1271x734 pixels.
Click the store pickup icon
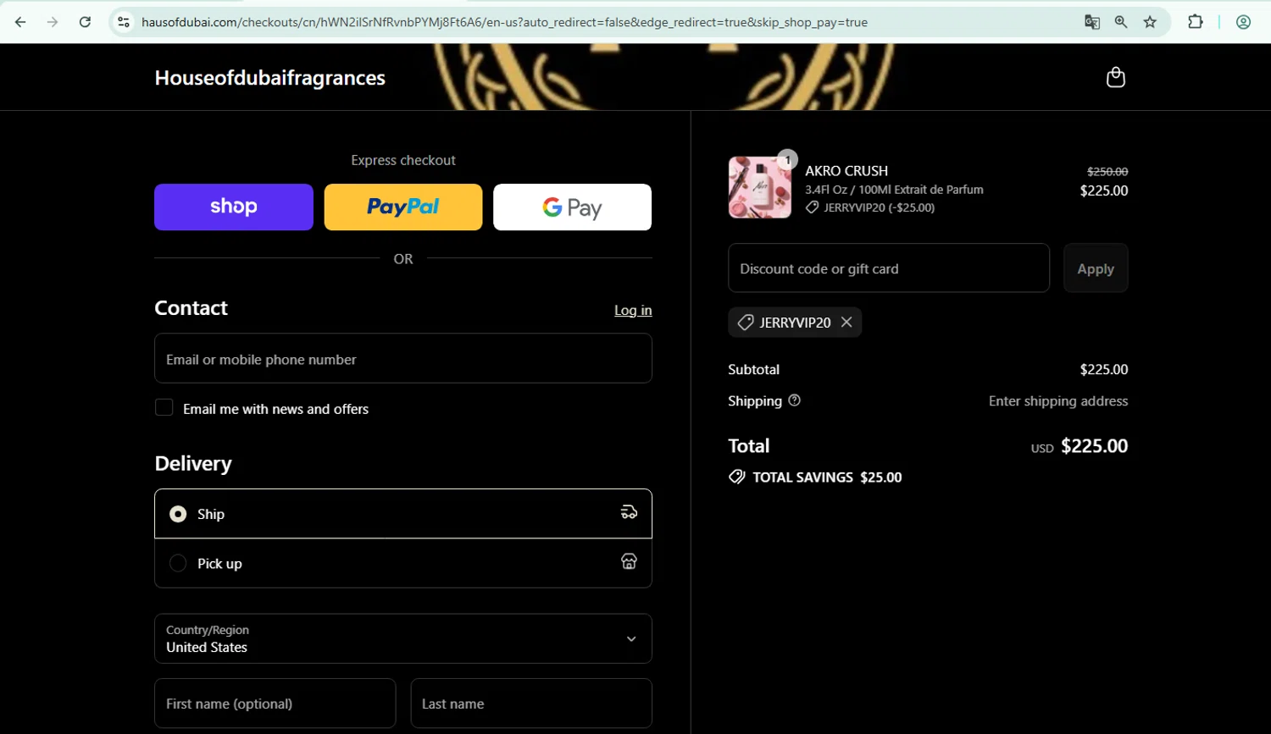point(629,561)
